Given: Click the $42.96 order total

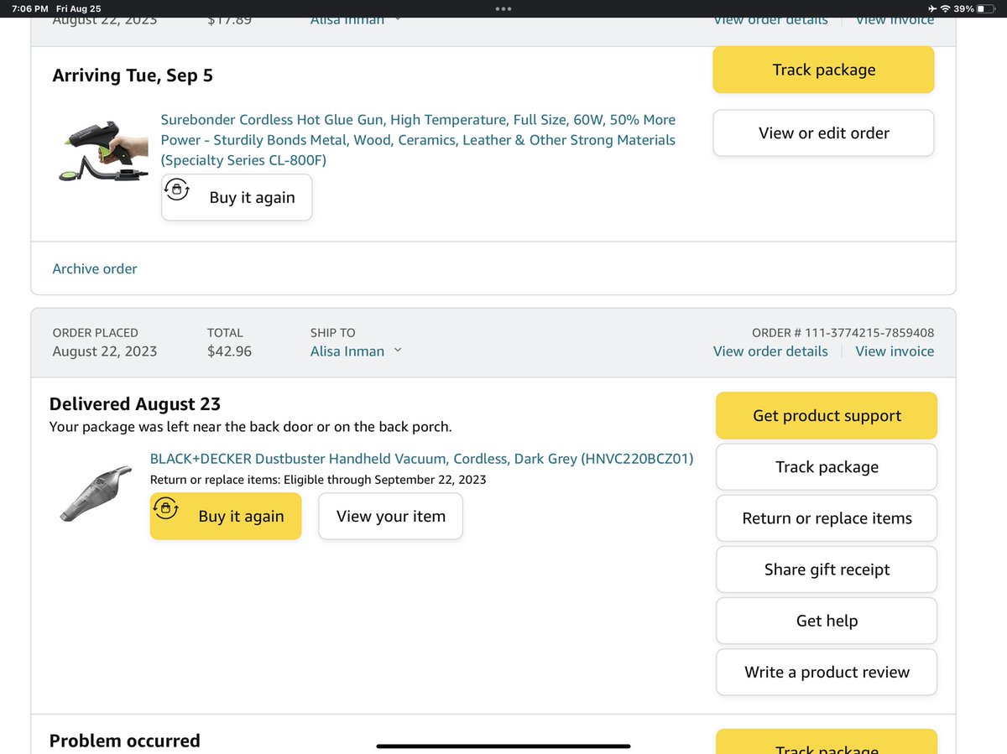Looking at the screenshot, I should point(229,351).
